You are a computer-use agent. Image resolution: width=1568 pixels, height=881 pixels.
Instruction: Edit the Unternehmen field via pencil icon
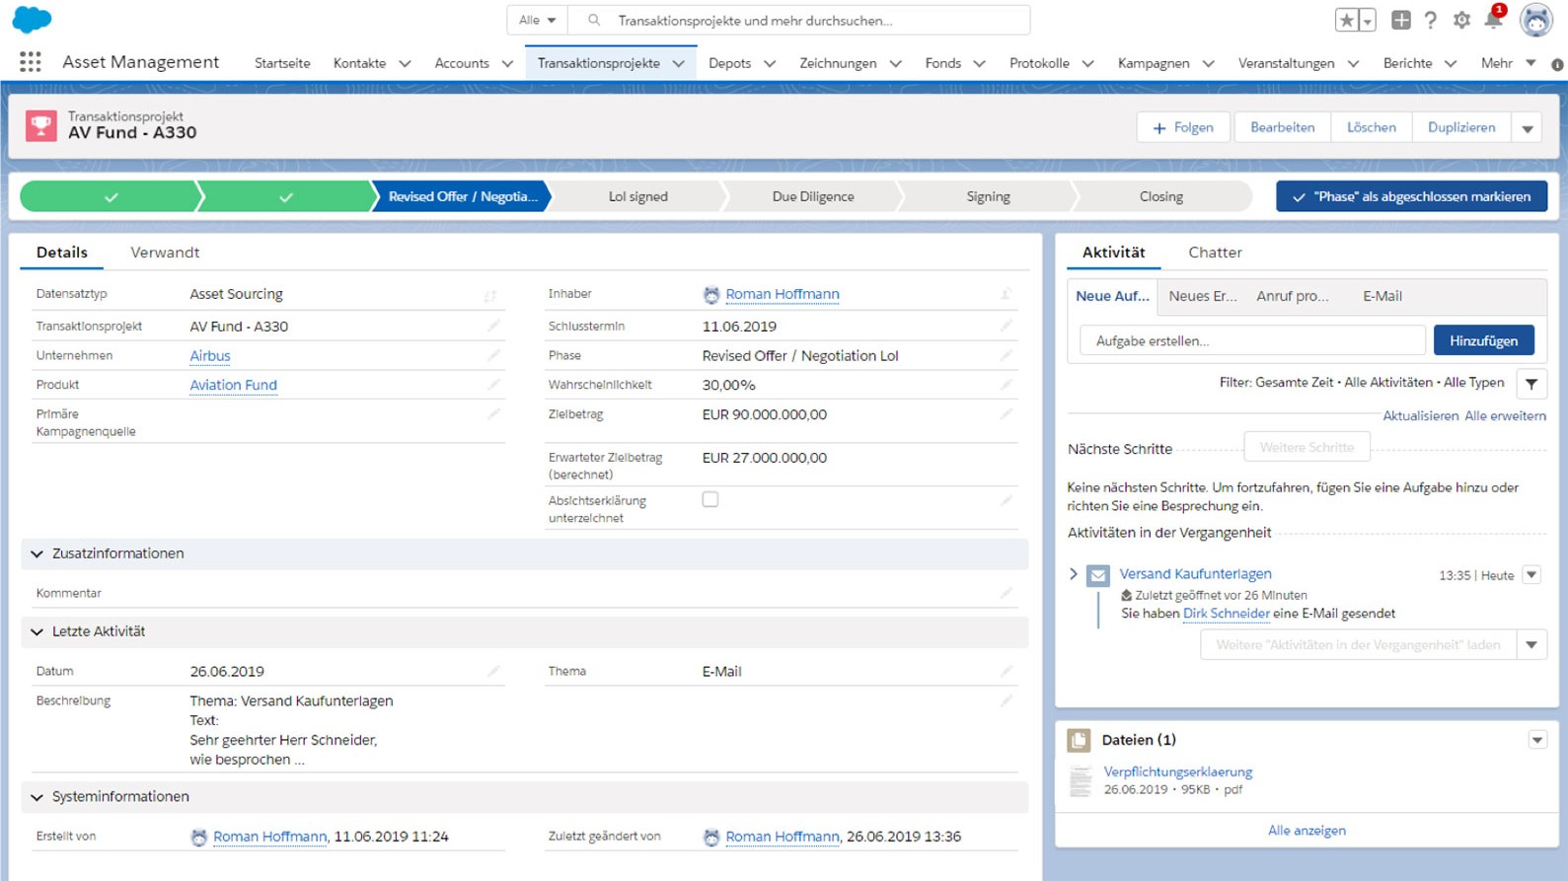[x=493, y=355]
